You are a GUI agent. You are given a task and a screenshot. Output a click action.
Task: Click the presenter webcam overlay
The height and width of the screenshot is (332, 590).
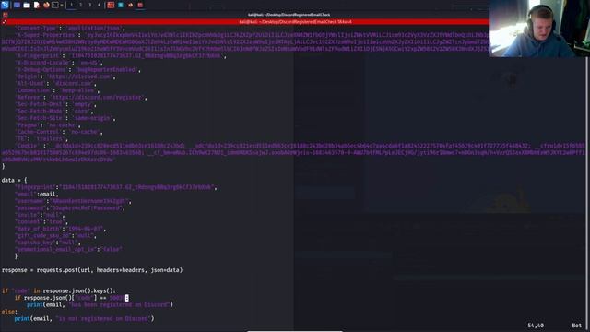coord(538,29)
